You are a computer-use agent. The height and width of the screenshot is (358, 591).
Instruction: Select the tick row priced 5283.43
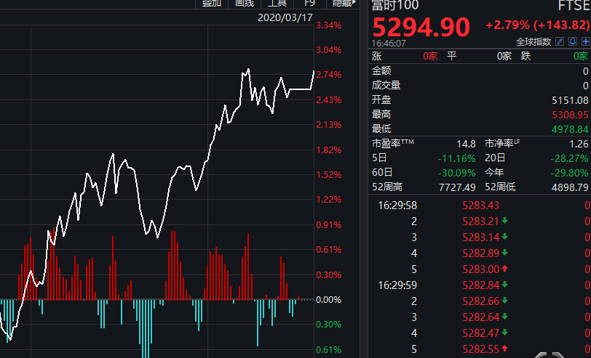[480, 206]
